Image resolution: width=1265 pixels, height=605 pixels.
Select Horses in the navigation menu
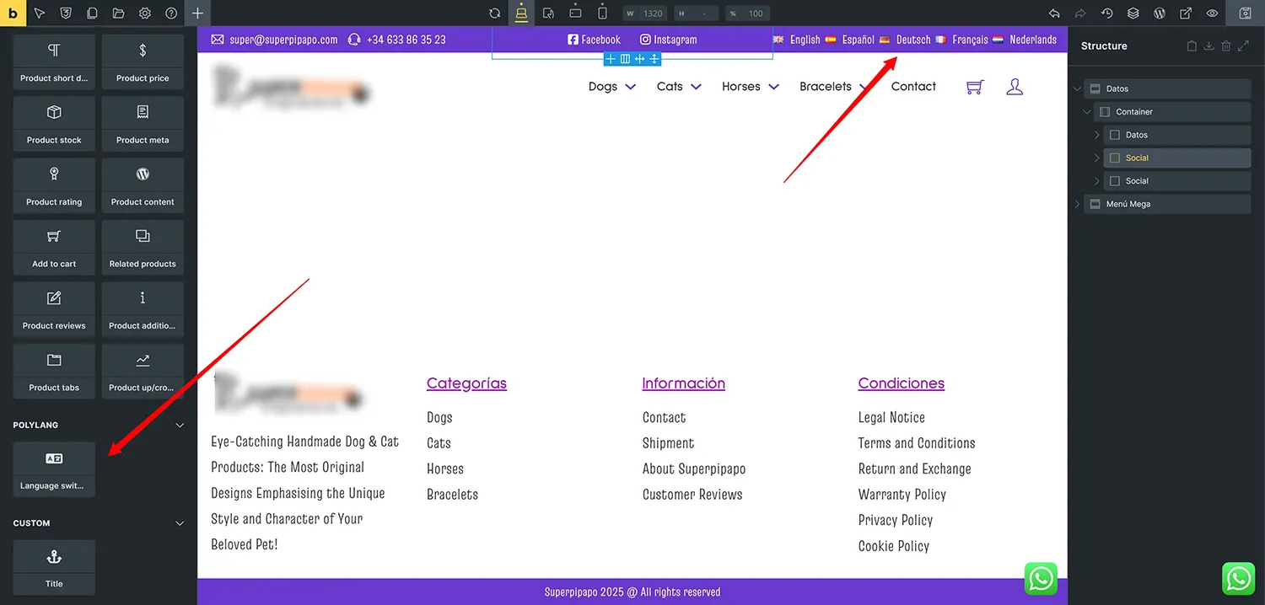[x=740, y=86]
